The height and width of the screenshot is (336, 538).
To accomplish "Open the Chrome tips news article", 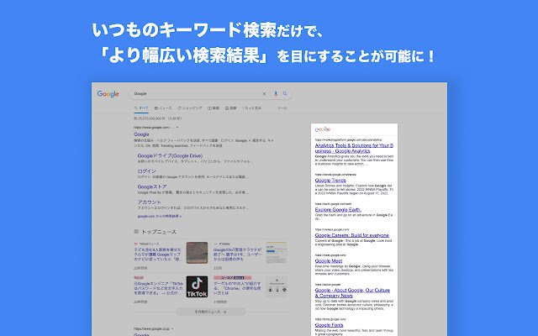I will tap(237, 288).
